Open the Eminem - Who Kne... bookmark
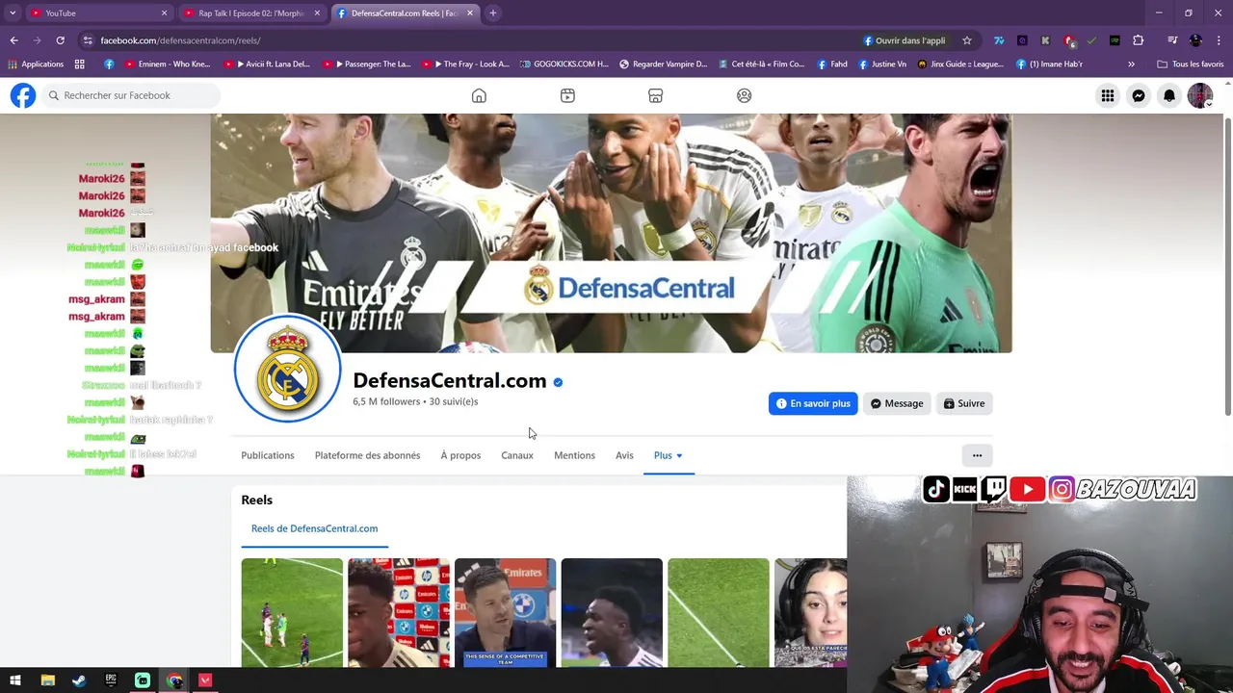Screen dimensions: 1233x693 [166, 64]
